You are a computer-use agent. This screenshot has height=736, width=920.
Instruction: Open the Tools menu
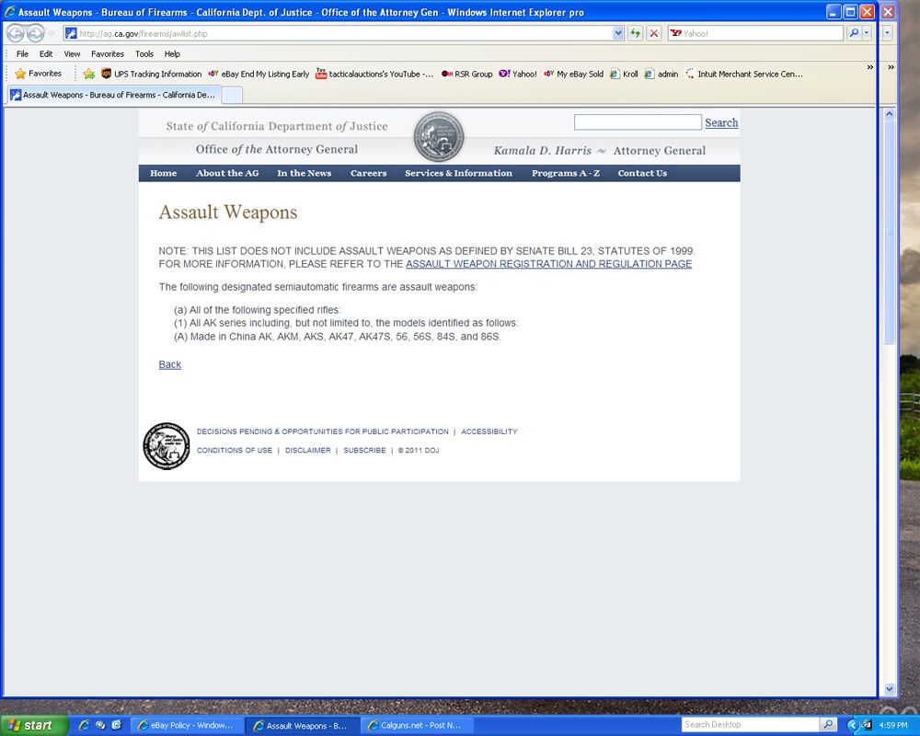tap(144, 54)
